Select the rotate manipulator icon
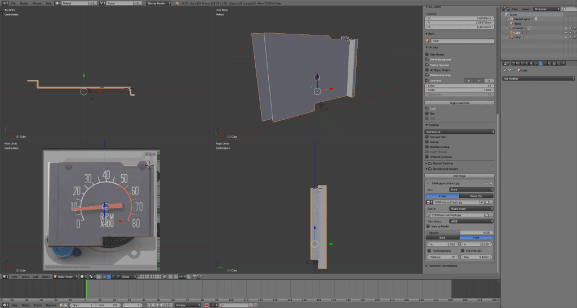 pyautogui.click(x=113, y=277)
